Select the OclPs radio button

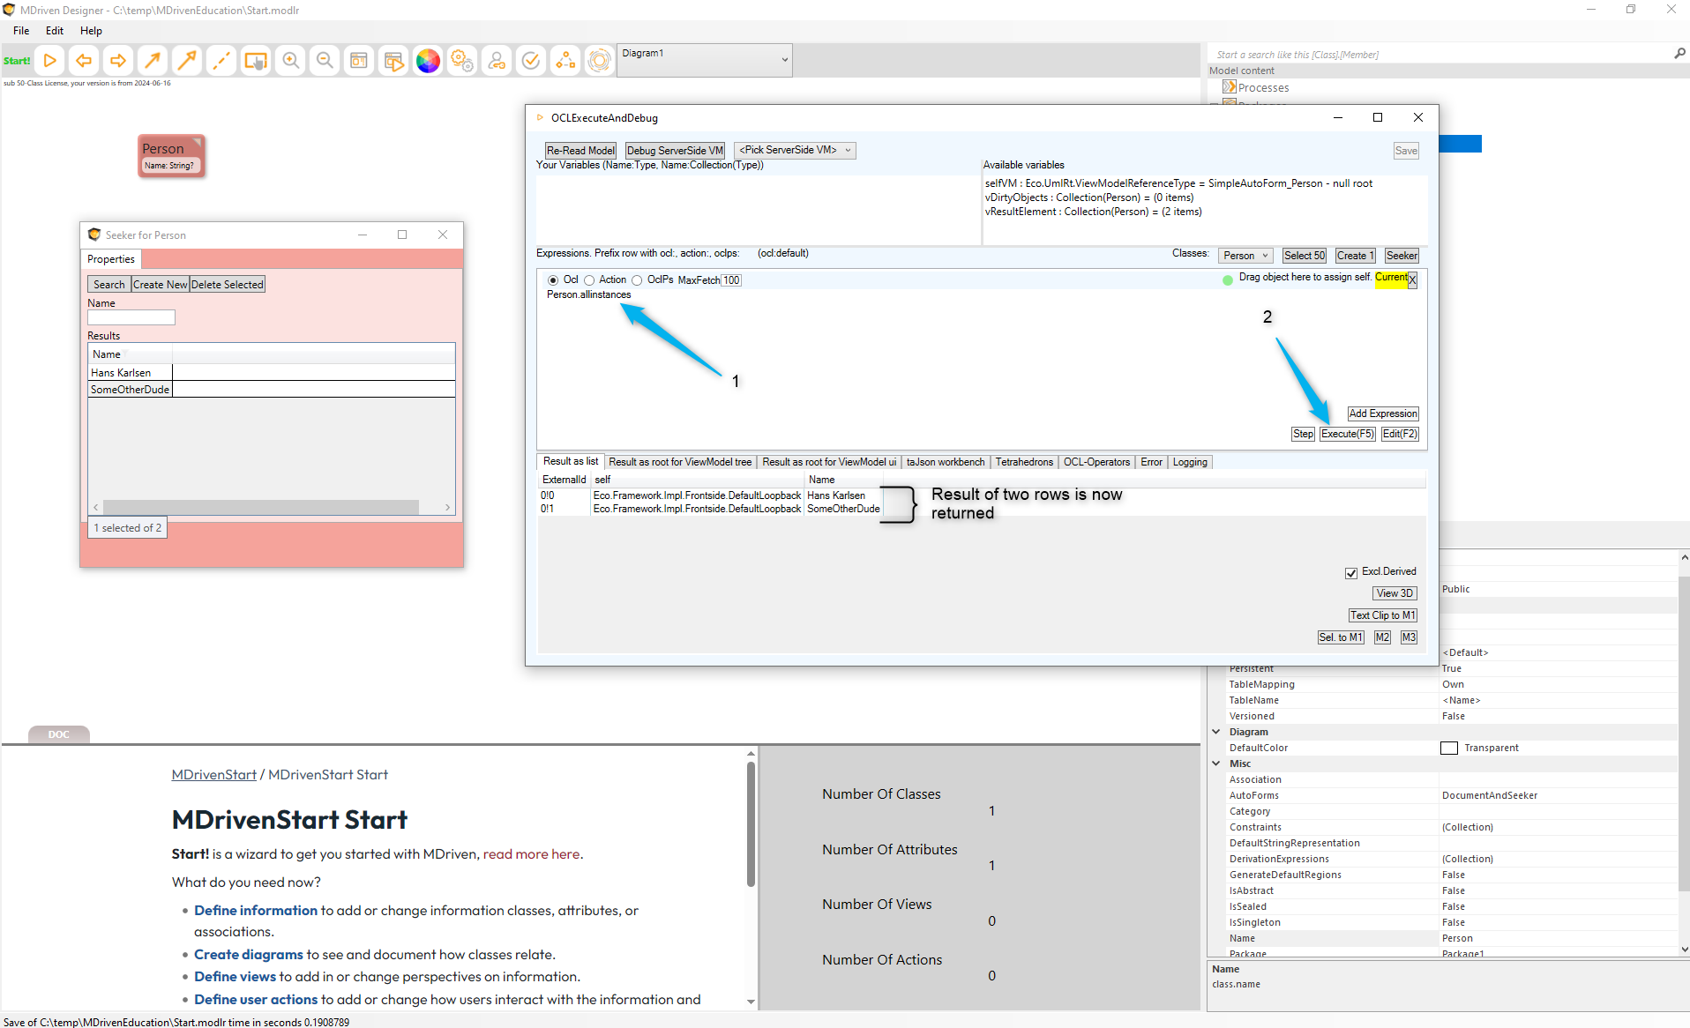pos(637,280)
